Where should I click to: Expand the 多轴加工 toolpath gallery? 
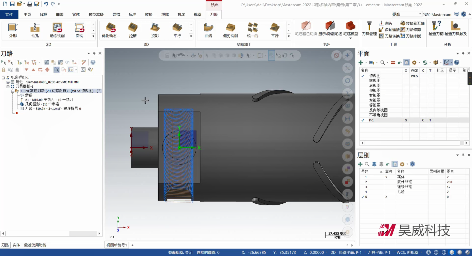pos(289,36)
